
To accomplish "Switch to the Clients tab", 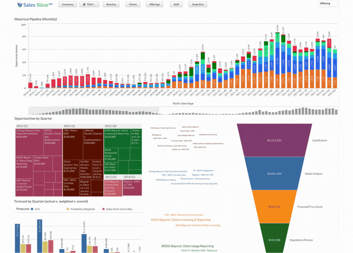I will 133,4.
